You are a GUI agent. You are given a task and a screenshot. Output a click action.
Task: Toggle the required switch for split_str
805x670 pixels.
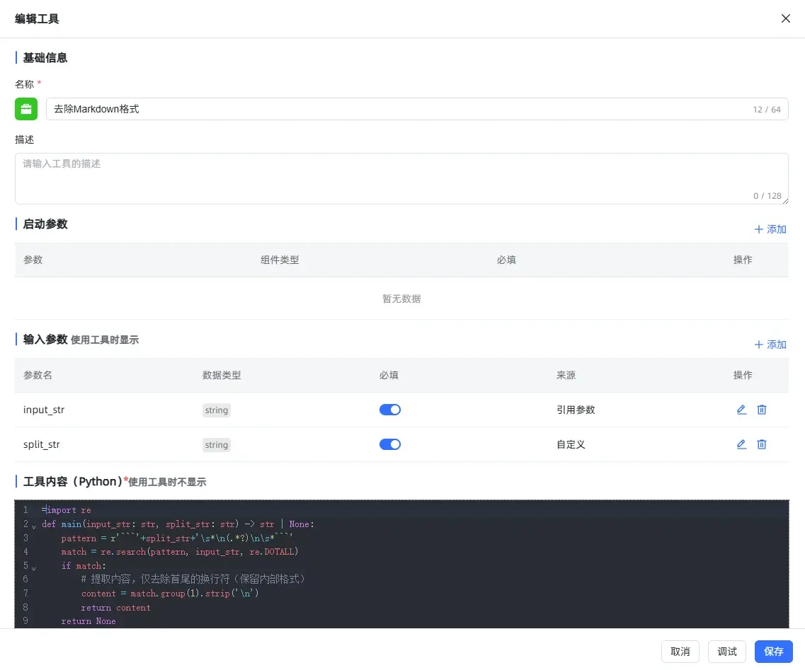389,444
